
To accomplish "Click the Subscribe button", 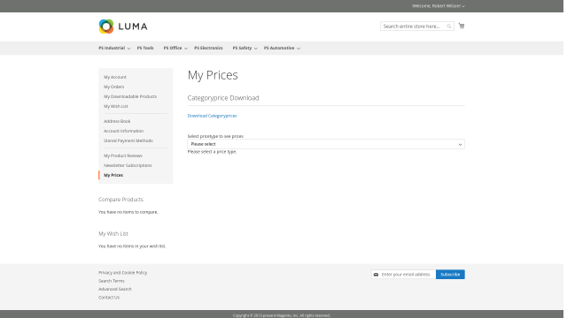I will (450, 275).
